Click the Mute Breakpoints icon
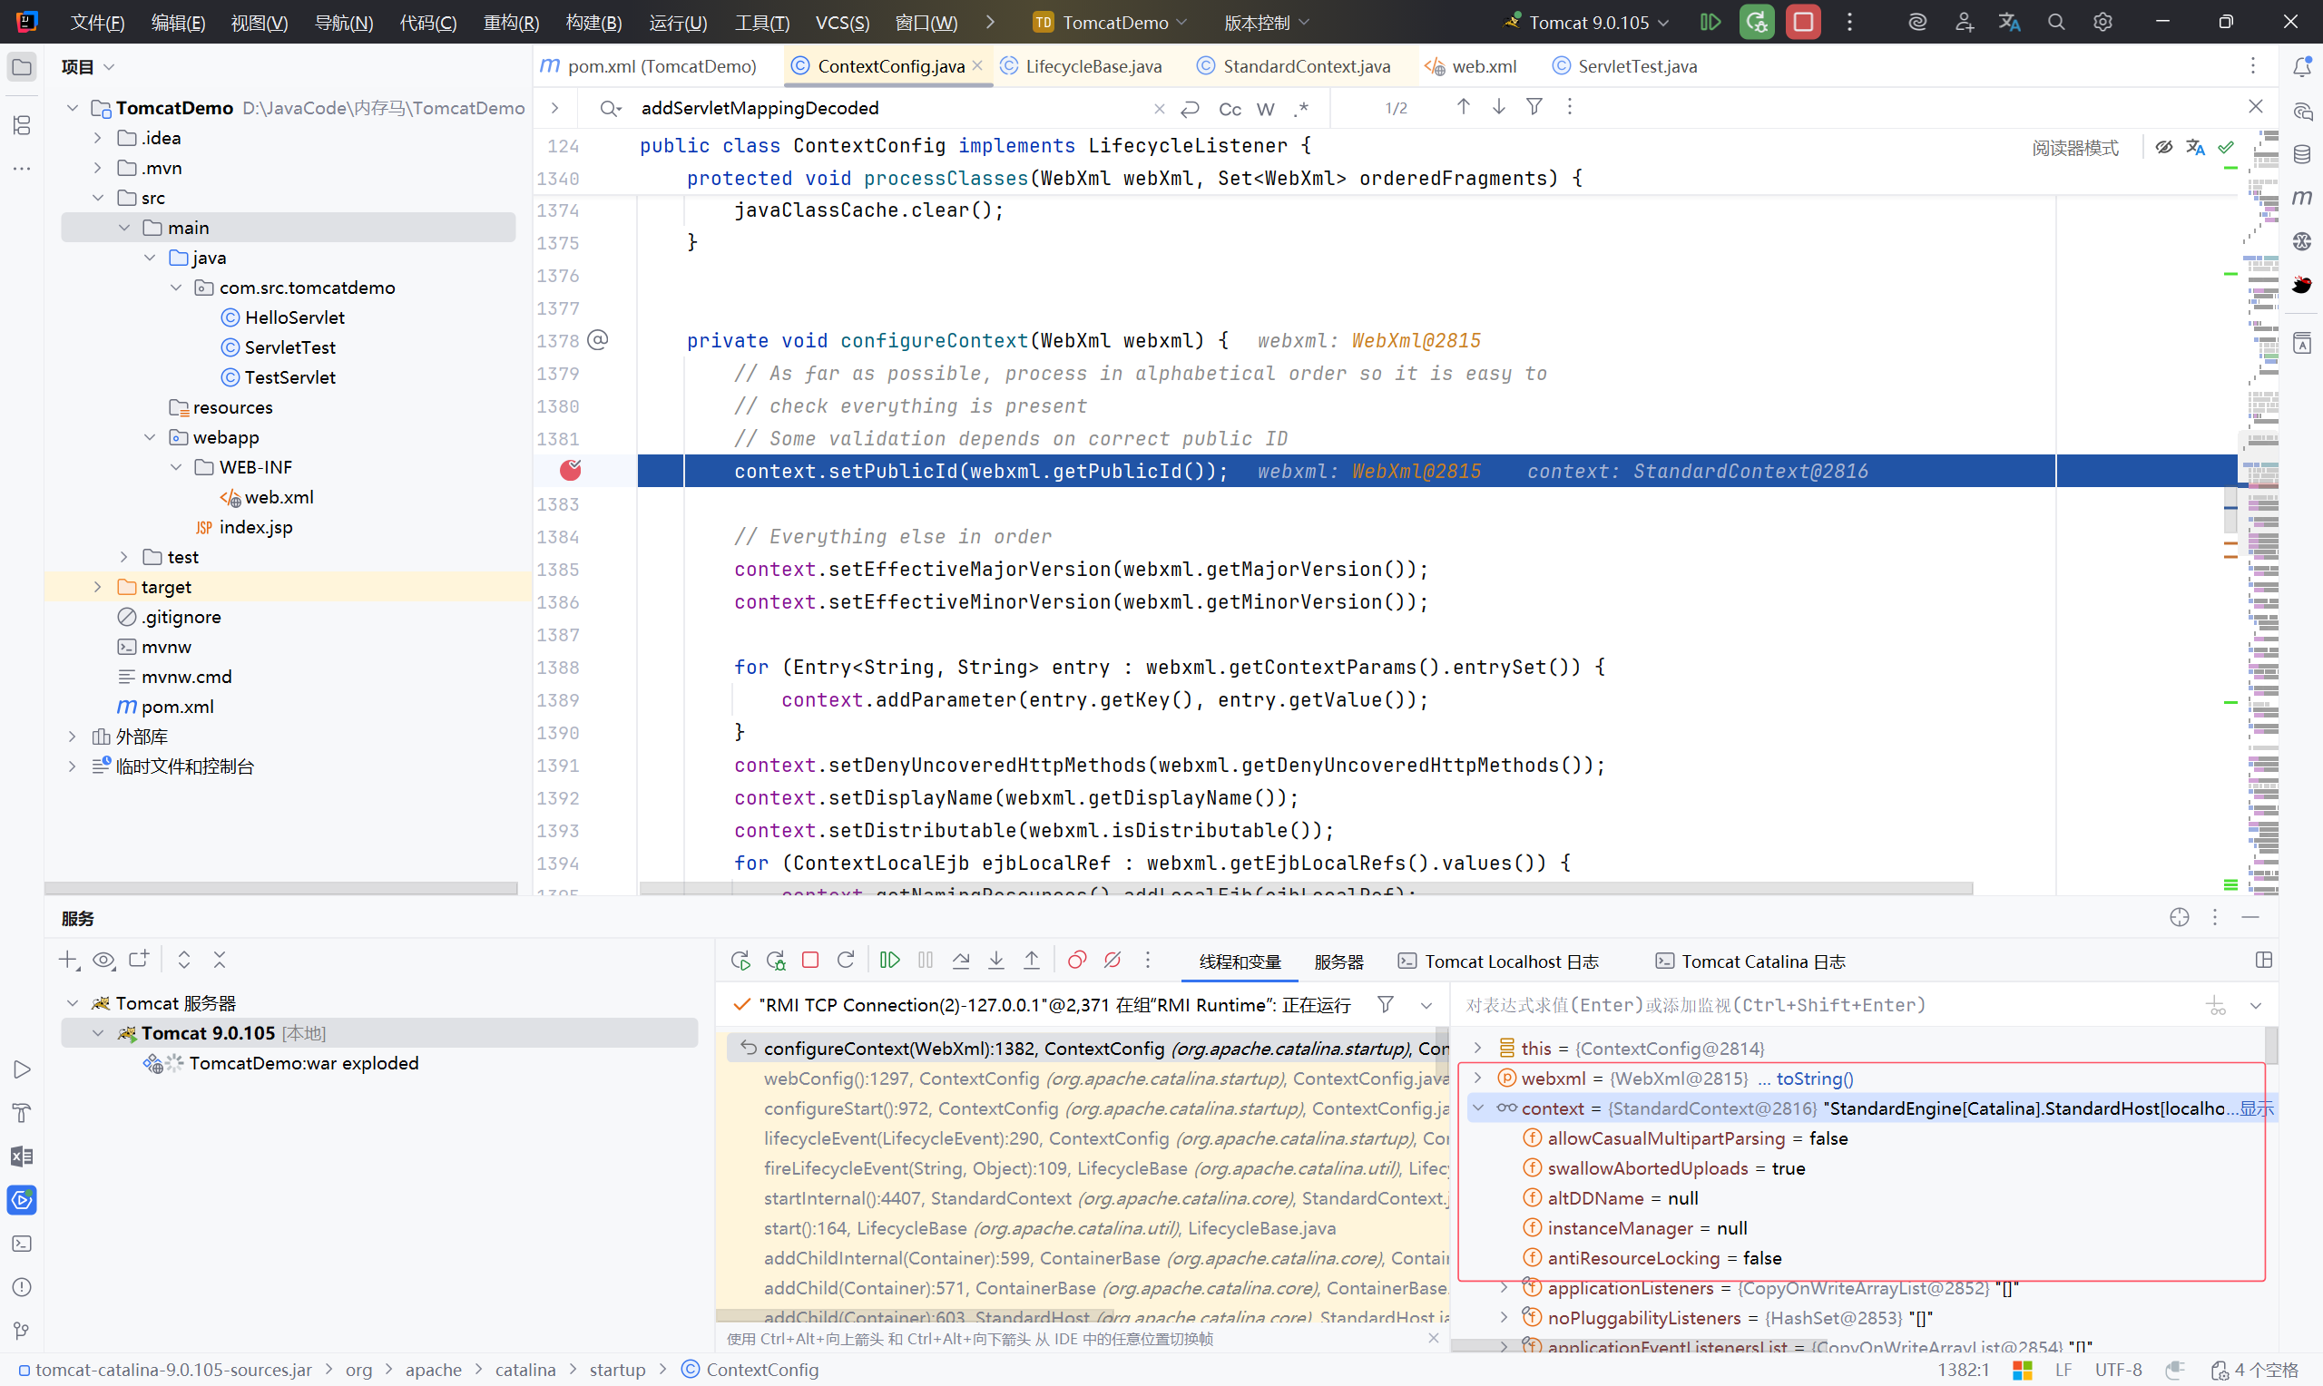 click(1112, 960)
